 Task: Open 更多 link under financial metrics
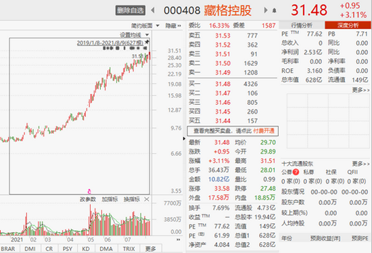[361, 90]
